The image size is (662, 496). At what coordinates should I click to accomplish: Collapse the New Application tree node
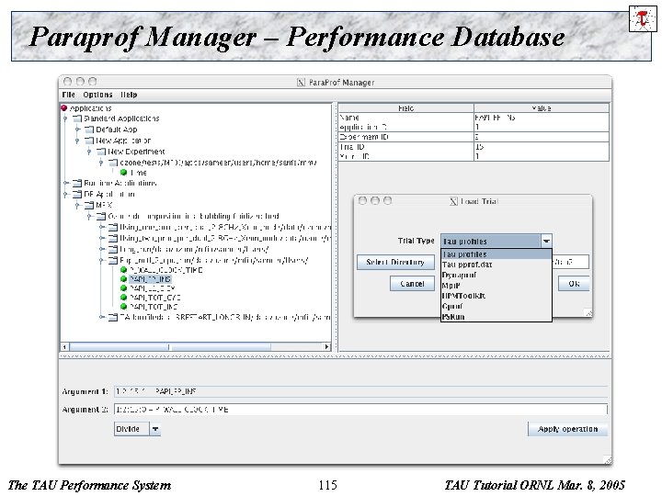pyautogui.click(x=77, y=141)
